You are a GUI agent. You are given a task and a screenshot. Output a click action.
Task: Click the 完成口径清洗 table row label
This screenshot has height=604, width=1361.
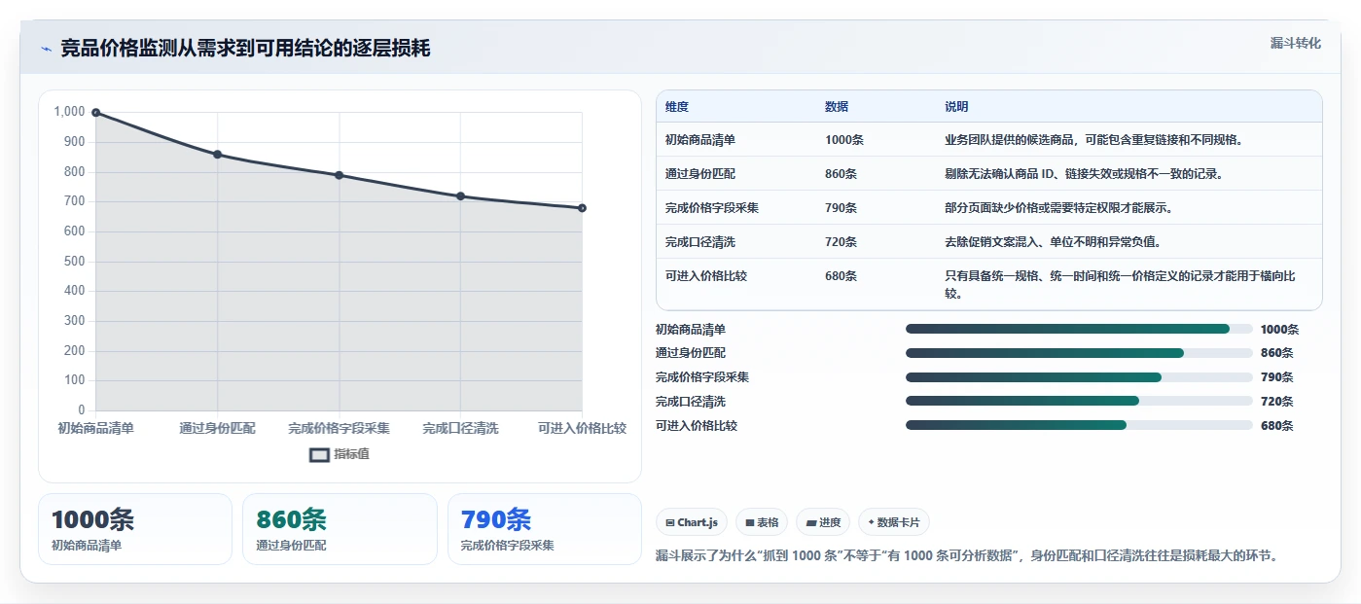click(x=700, y=242)
